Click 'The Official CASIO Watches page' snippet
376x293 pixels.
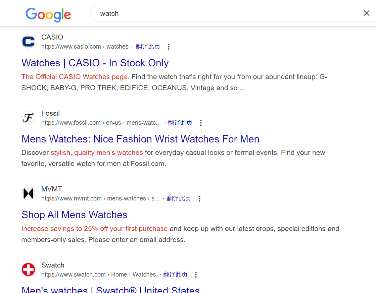click(74, 77)
